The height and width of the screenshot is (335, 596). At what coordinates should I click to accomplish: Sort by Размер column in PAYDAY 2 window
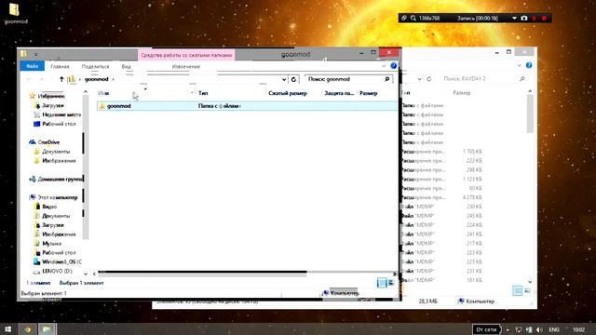(462, 93)
